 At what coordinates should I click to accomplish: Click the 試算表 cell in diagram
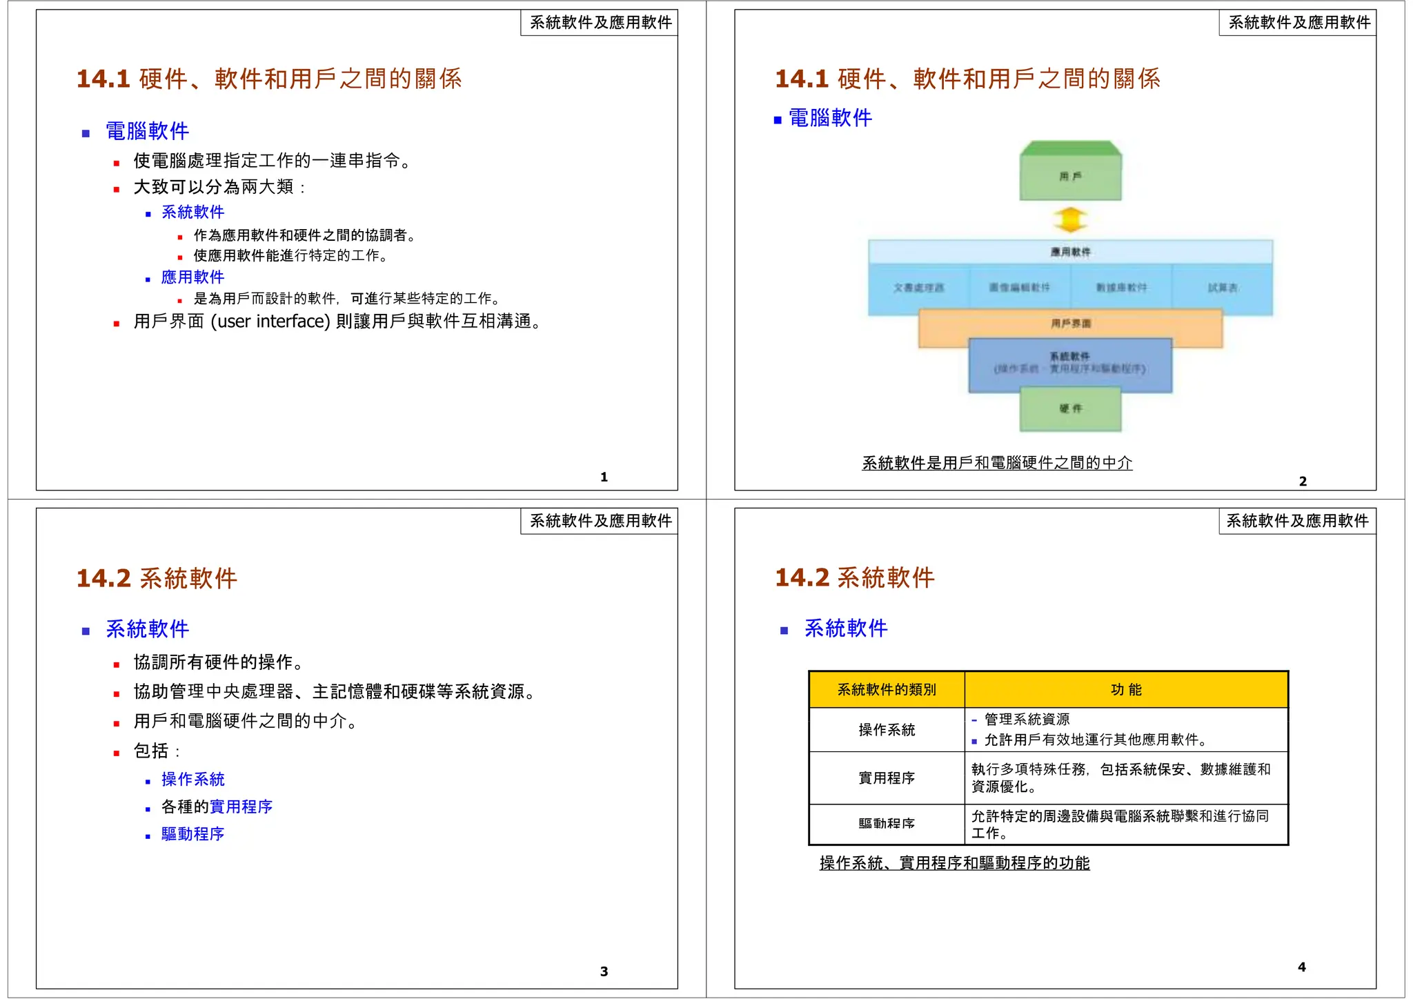(x=1222, y=288)
